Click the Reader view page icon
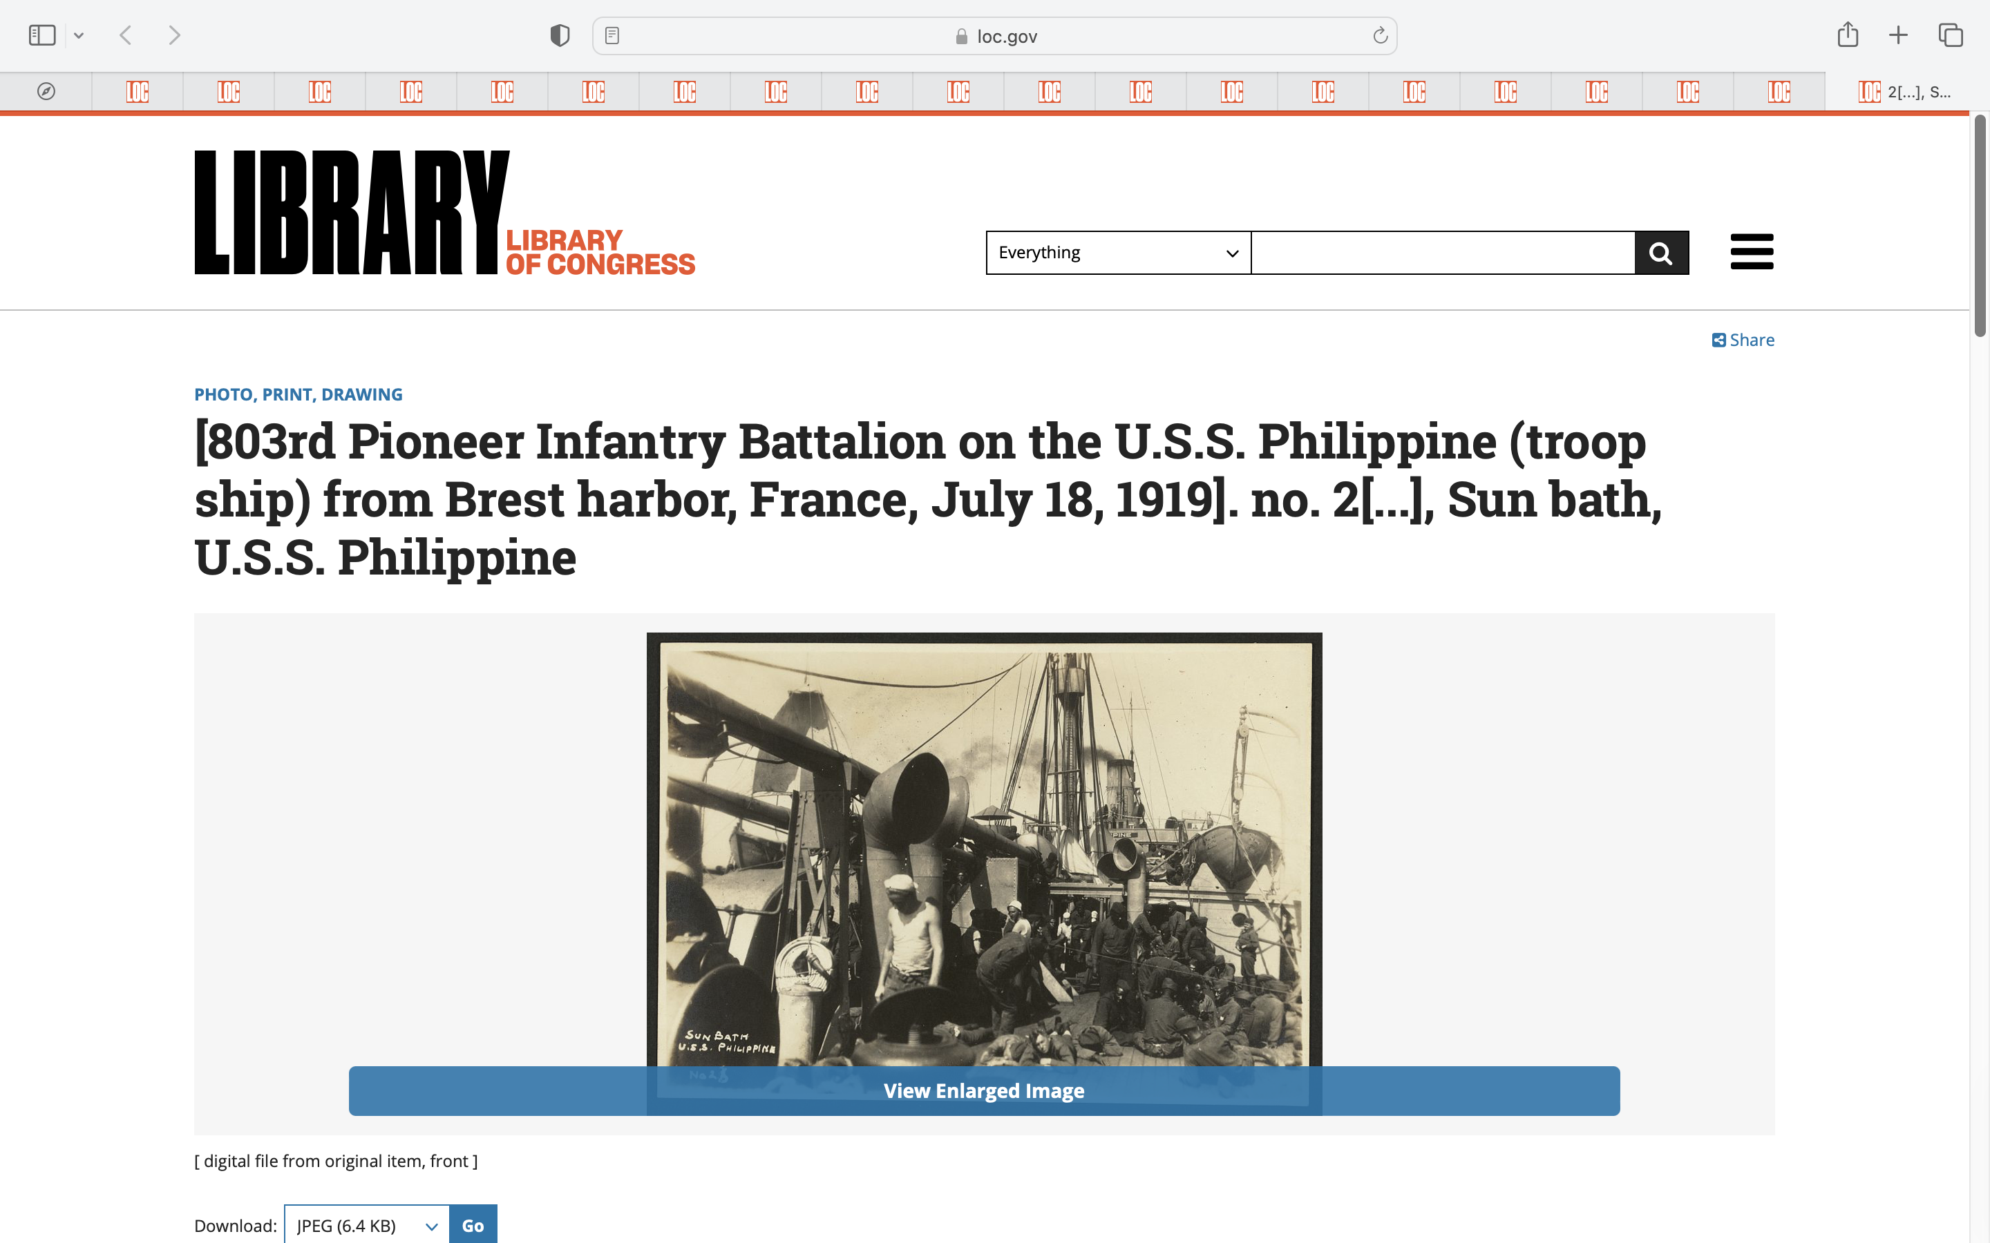 (x=612, y=35)
